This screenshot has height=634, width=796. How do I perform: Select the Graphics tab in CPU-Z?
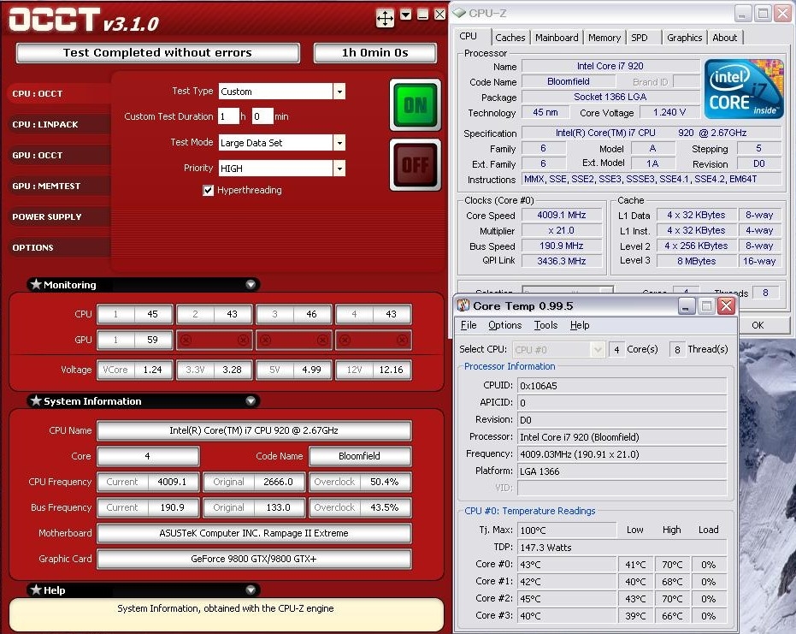tap(684, 38)
